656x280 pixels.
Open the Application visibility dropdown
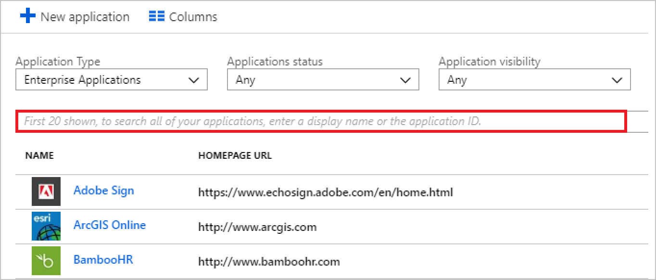point(534,79)
